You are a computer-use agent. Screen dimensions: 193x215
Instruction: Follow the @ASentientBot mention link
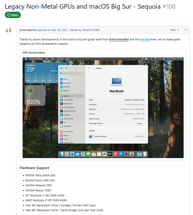pyautogui.click(x=119, y=39)
